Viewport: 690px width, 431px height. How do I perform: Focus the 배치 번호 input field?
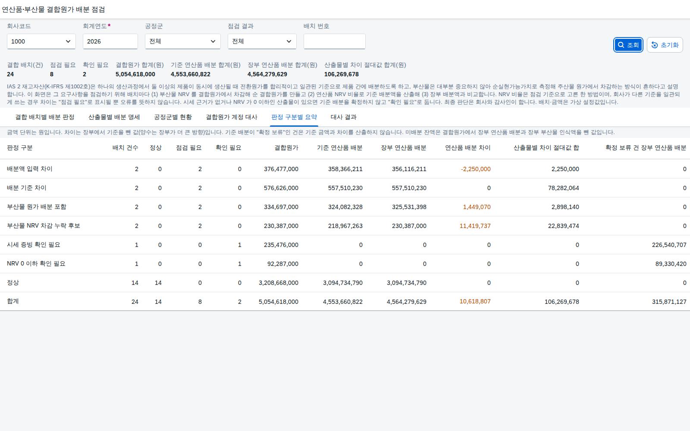point(335,41)
